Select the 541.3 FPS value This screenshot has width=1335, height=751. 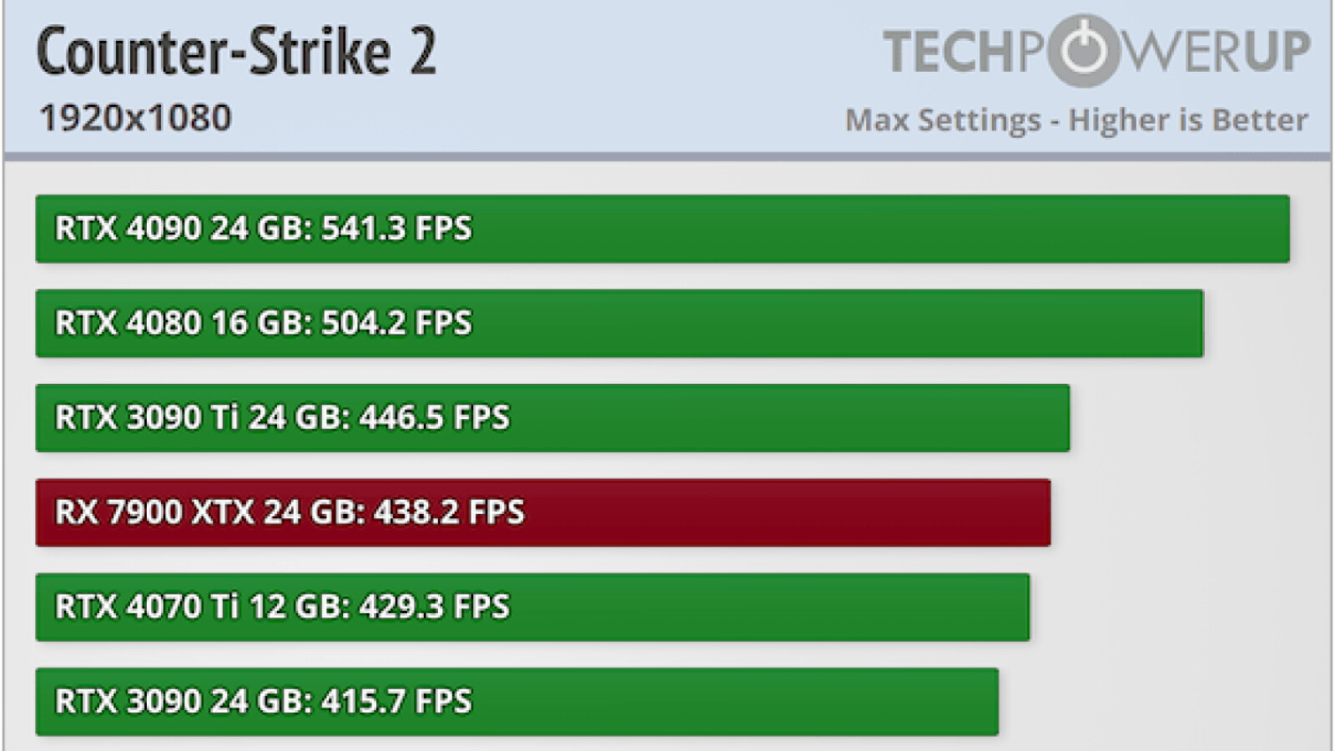point(396,229)
